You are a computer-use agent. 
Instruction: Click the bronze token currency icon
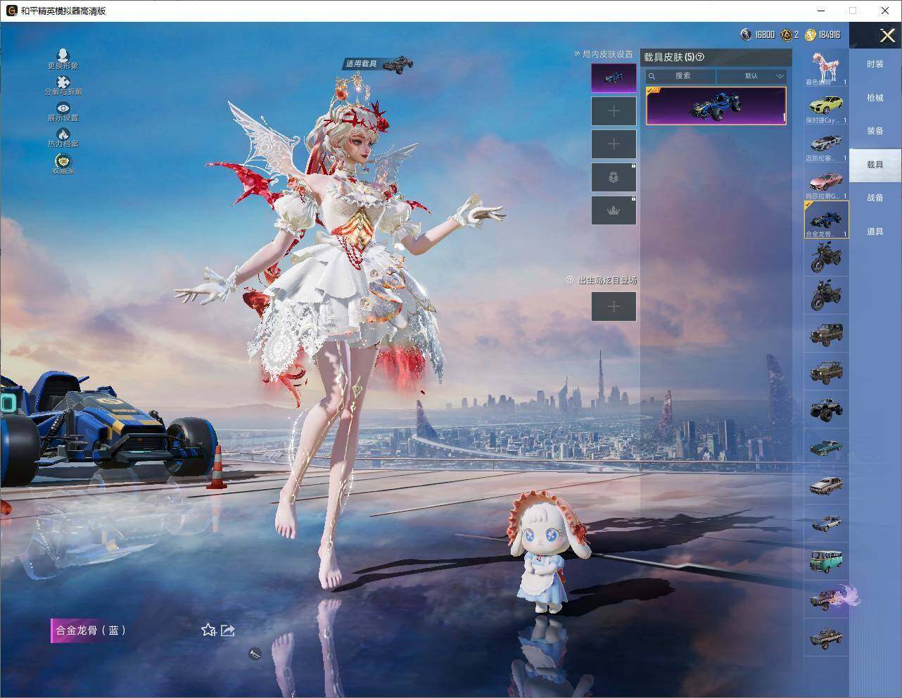pos(786,34)
